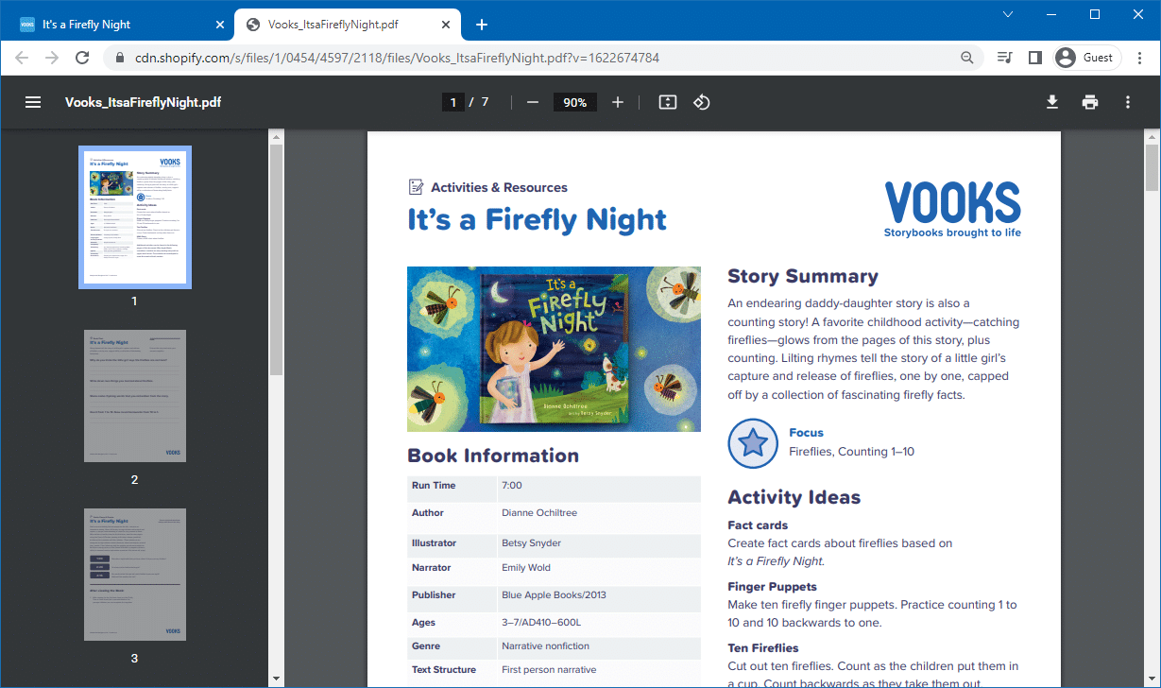Viewport: 1161px width, 688px height.
Task: Select the page 2 thumbnail in sidebar
Action: [134, 396]
